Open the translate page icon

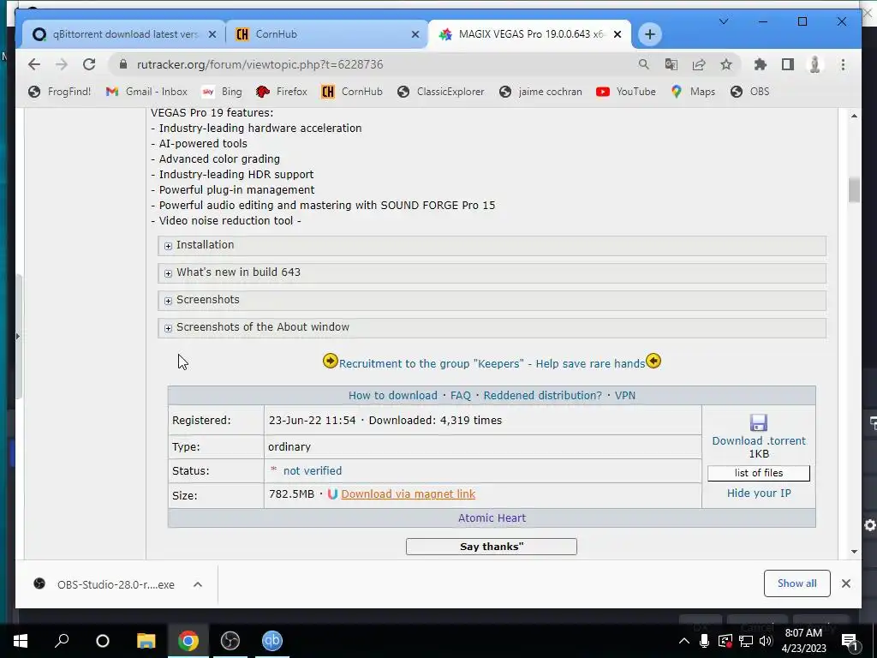671,64
